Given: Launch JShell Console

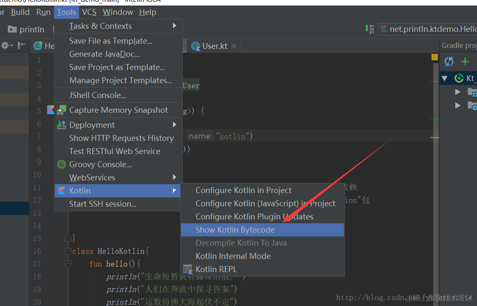Looking at the screenshot, I should 118,95.
